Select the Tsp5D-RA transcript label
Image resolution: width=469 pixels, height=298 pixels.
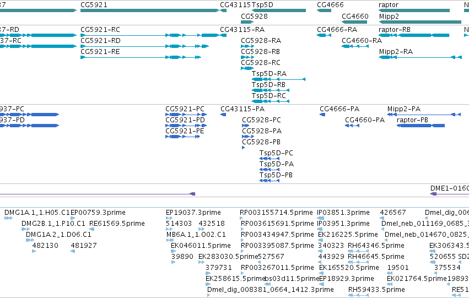[269, 74]
